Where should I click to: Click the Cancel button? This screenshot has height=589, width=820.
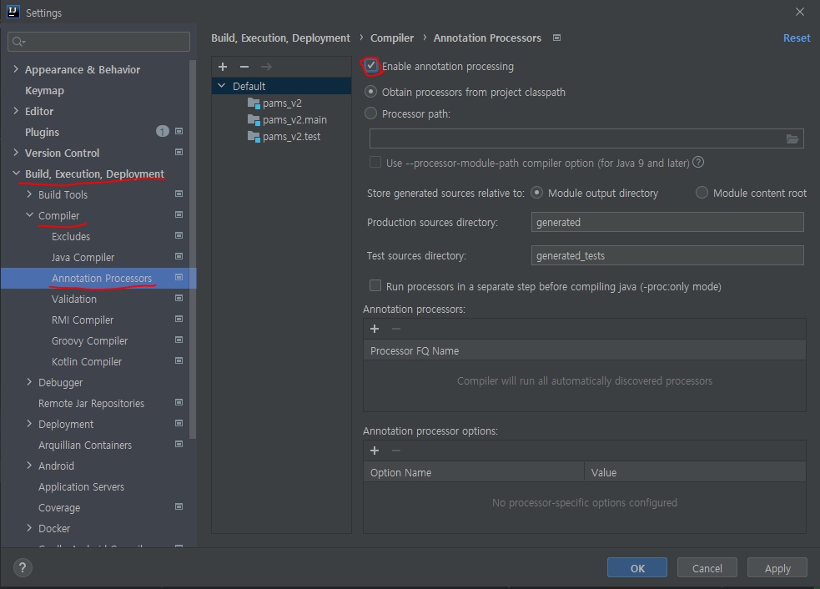[707, 568]
